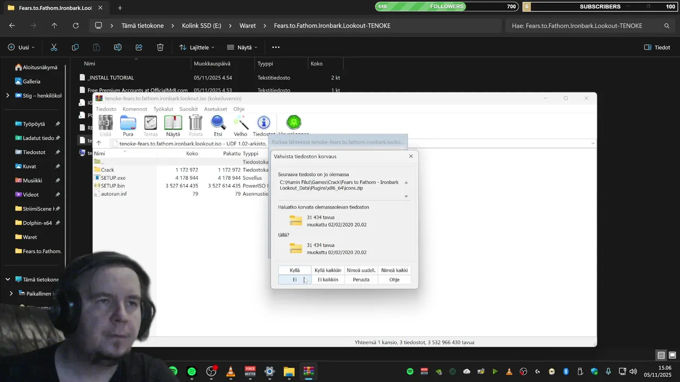Click Nimeä uudell. button

361,270
